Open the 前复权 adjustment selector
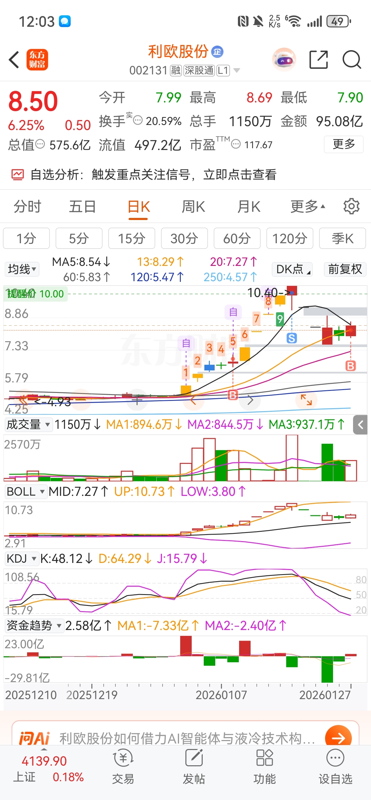371x800 pixels. tap(345, 269)
